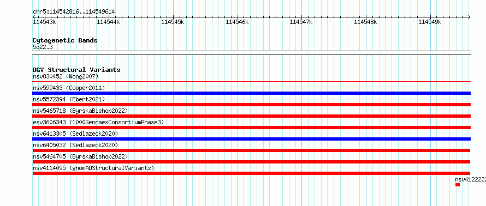
Task: Click the right arrowhead of the ruler
Action: click(x=469, y=17)
